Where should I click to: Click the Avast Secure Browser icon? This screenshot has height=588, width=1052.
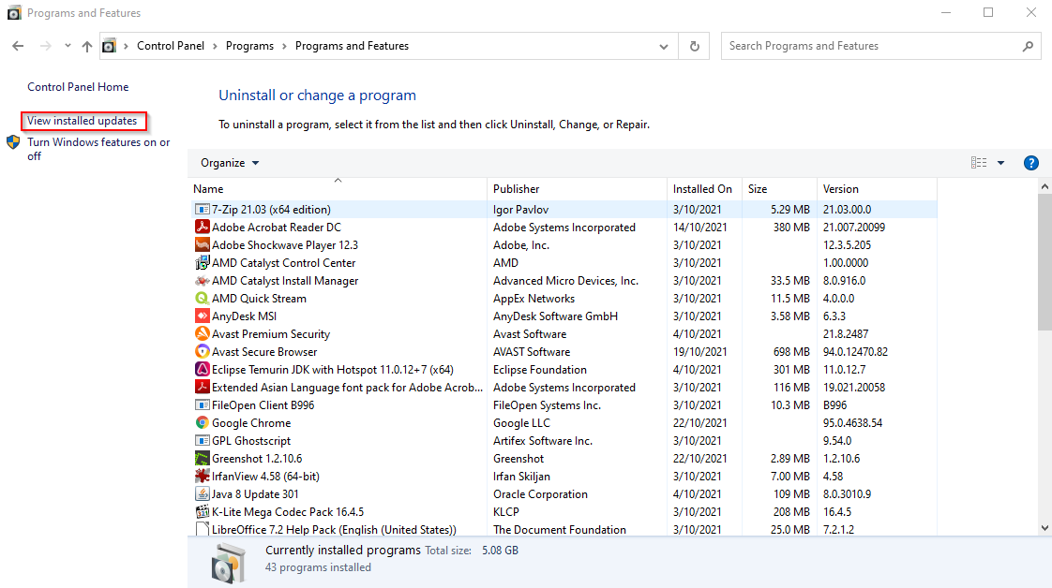tap(202, 352)
